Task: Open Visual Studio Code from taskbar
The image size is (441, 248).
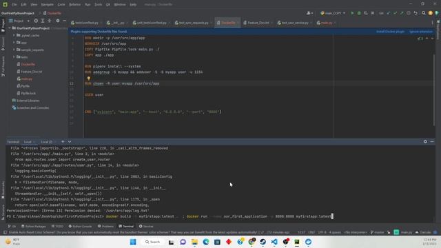Action: pyautogui.click(x=274, y=242)
